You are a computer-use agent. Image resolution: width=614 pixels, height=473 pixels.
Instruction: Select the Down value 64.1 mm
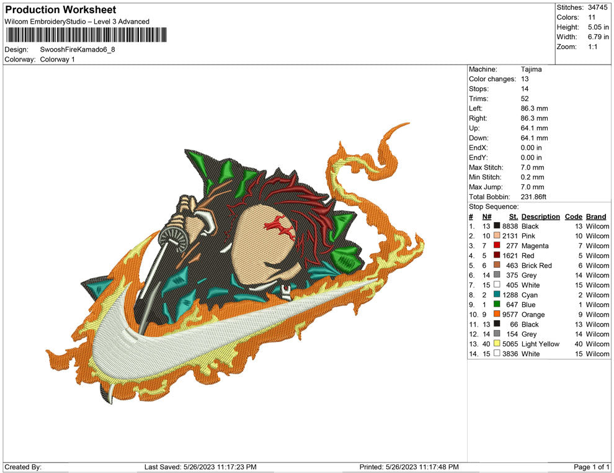(535, 138)
